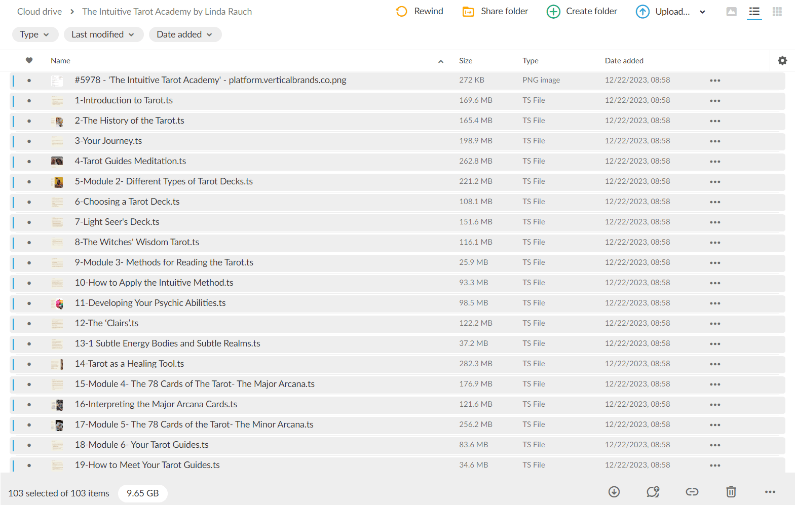Image resolution: width=795 pixels, height=505 pixels.
Task: Open options for 7-Light Seer's Deck.ts
Action: coord(715,222)
